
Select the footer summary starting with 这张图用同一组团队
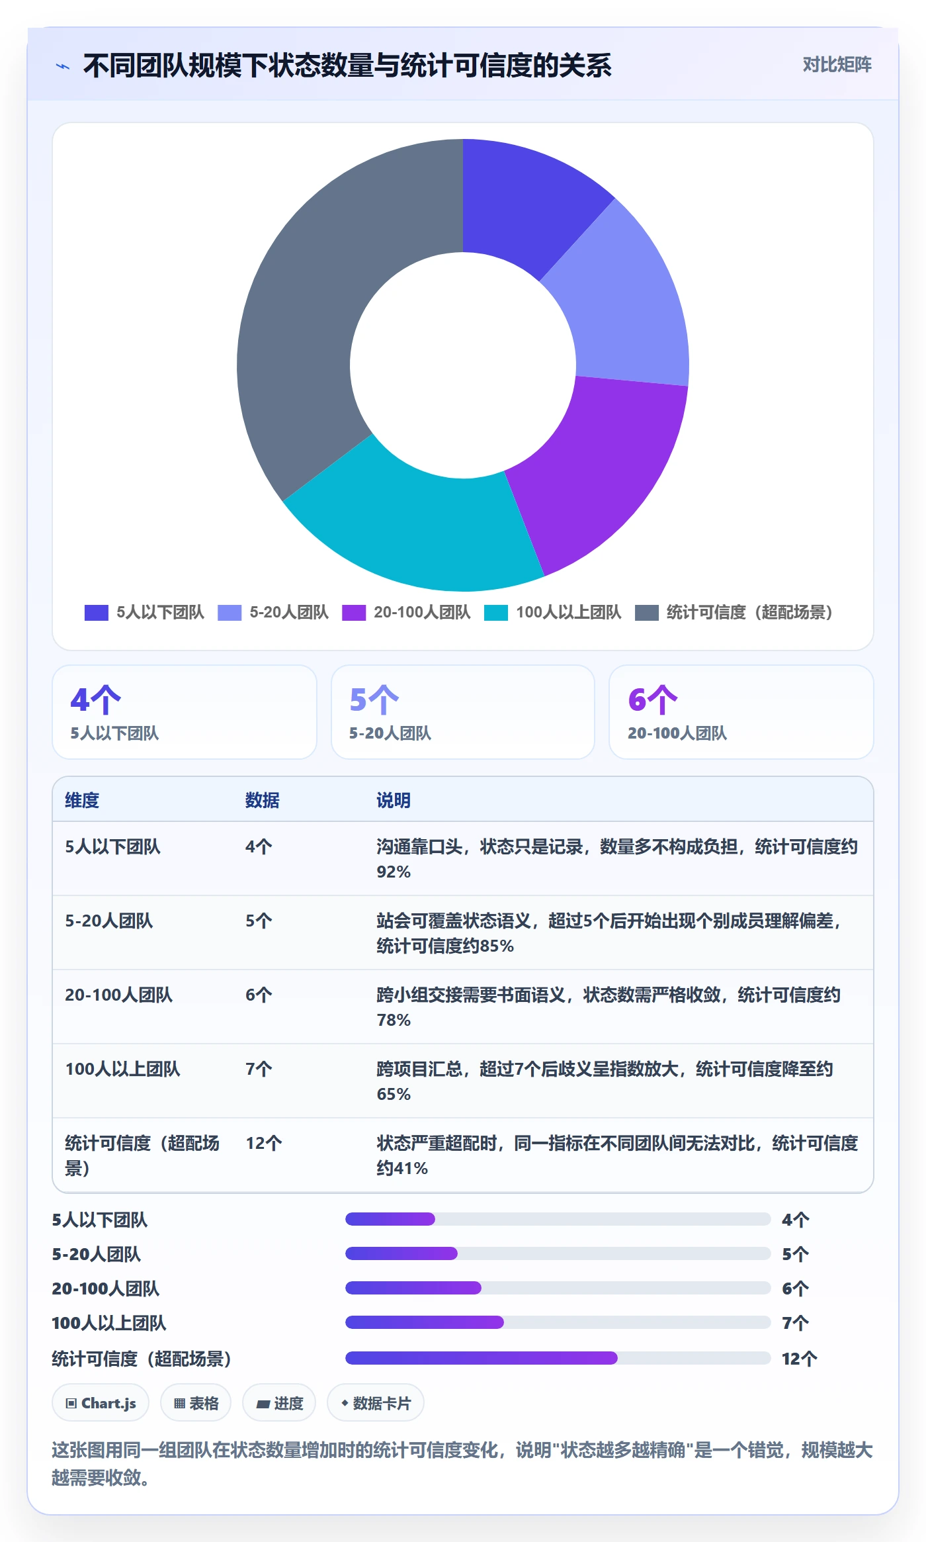tap(462, 1464)
